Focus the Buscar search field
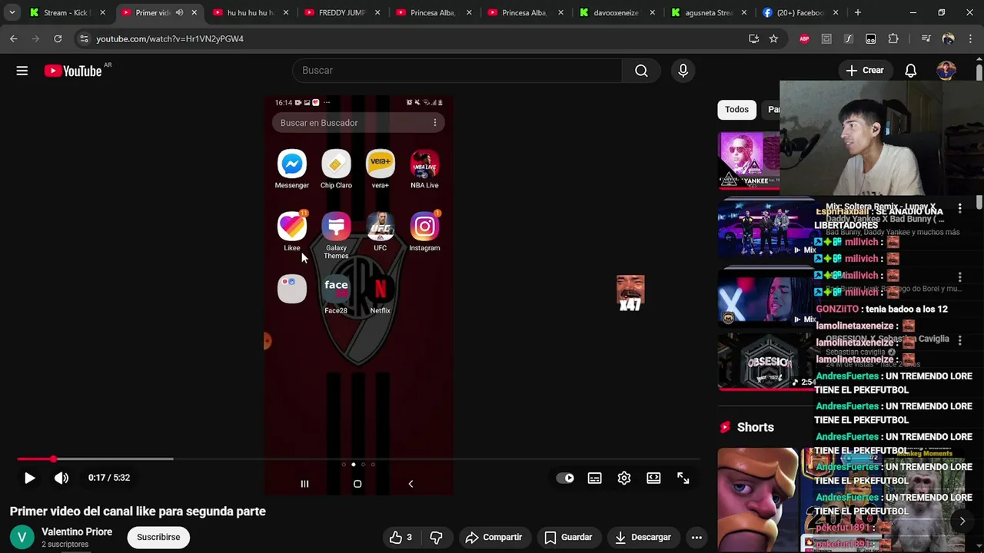This screenshot has height=553, width=984. [x=457, y=71]
